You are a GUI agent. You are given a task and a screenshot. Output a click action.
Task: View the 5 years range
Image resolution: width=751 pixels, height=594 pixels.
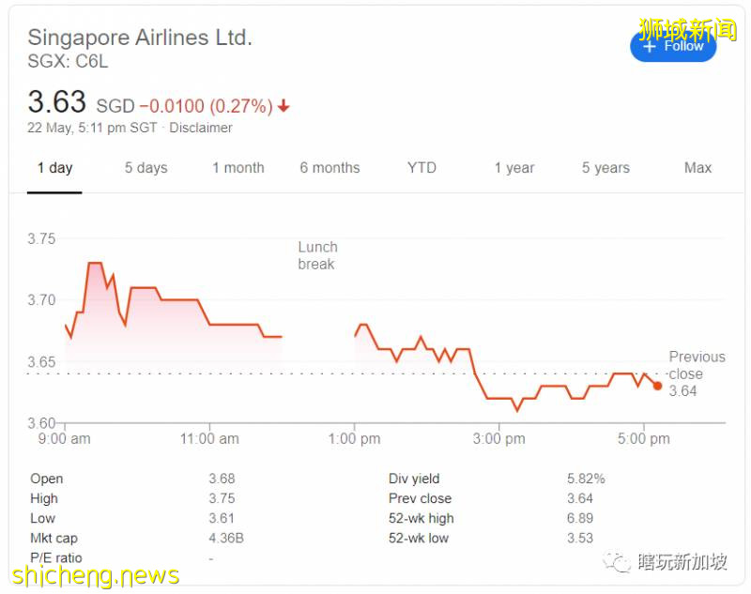[605, 168]
